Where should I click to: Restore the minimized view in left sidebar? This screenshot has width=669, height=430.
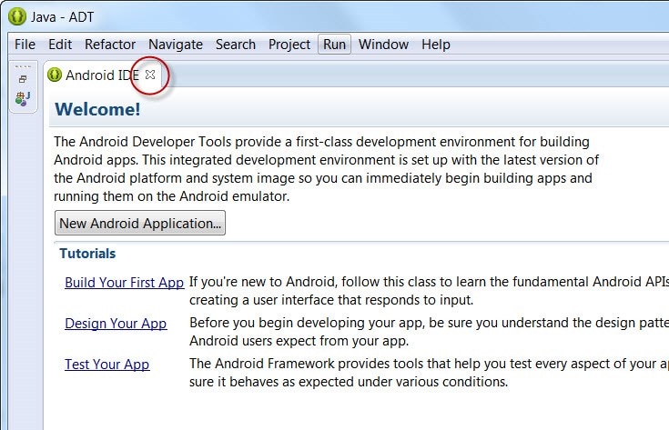(x=23, y=79)
